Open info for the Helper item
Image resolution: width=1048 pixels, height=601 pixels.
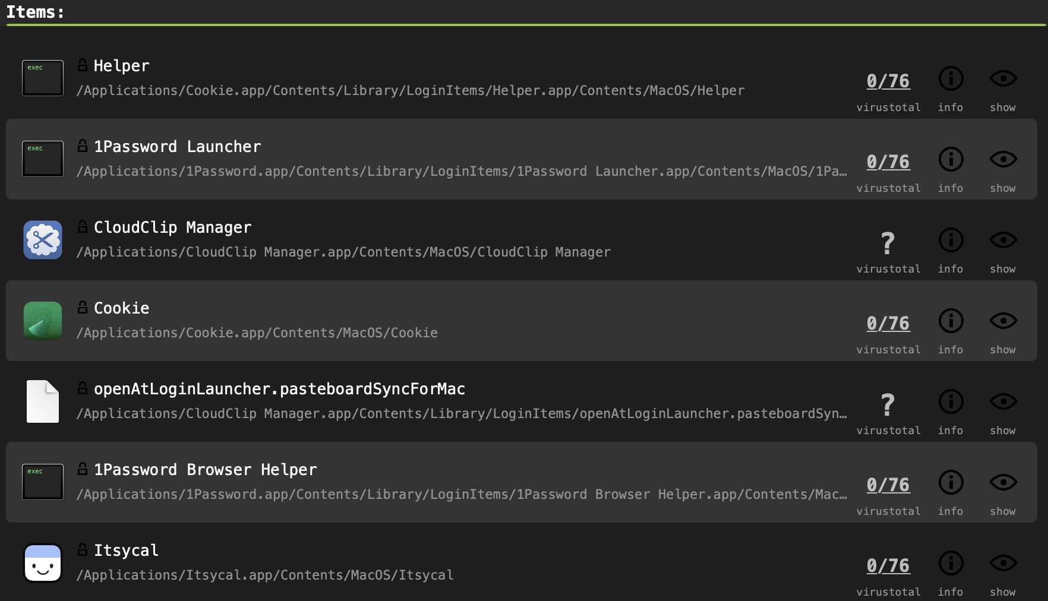[x=951, y=78]
